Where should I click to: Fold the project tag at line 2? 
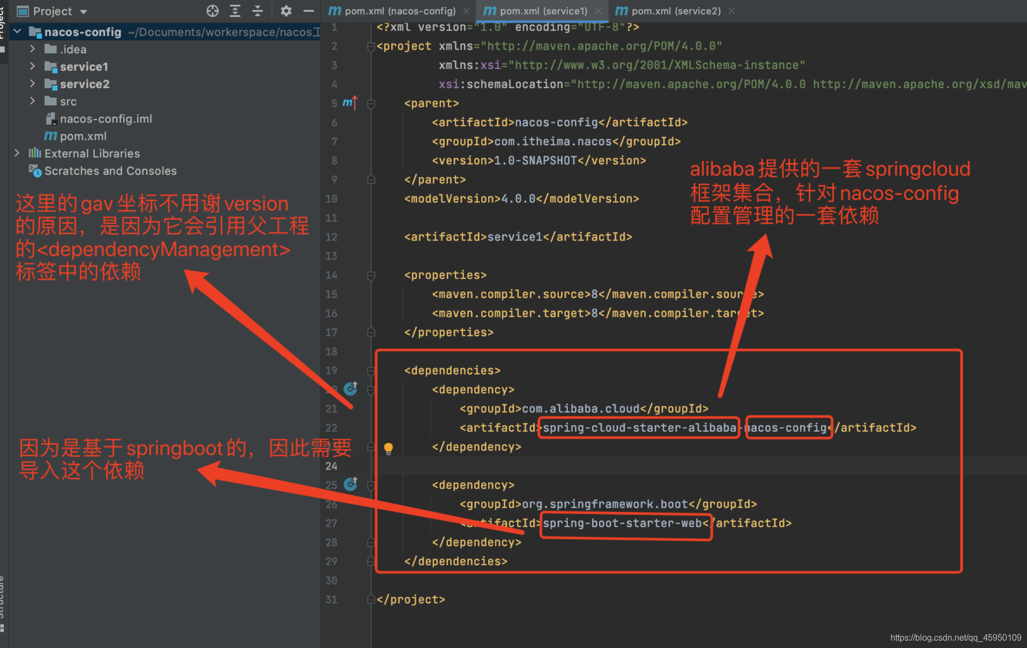pyautogui.click(x=371, y=47)
